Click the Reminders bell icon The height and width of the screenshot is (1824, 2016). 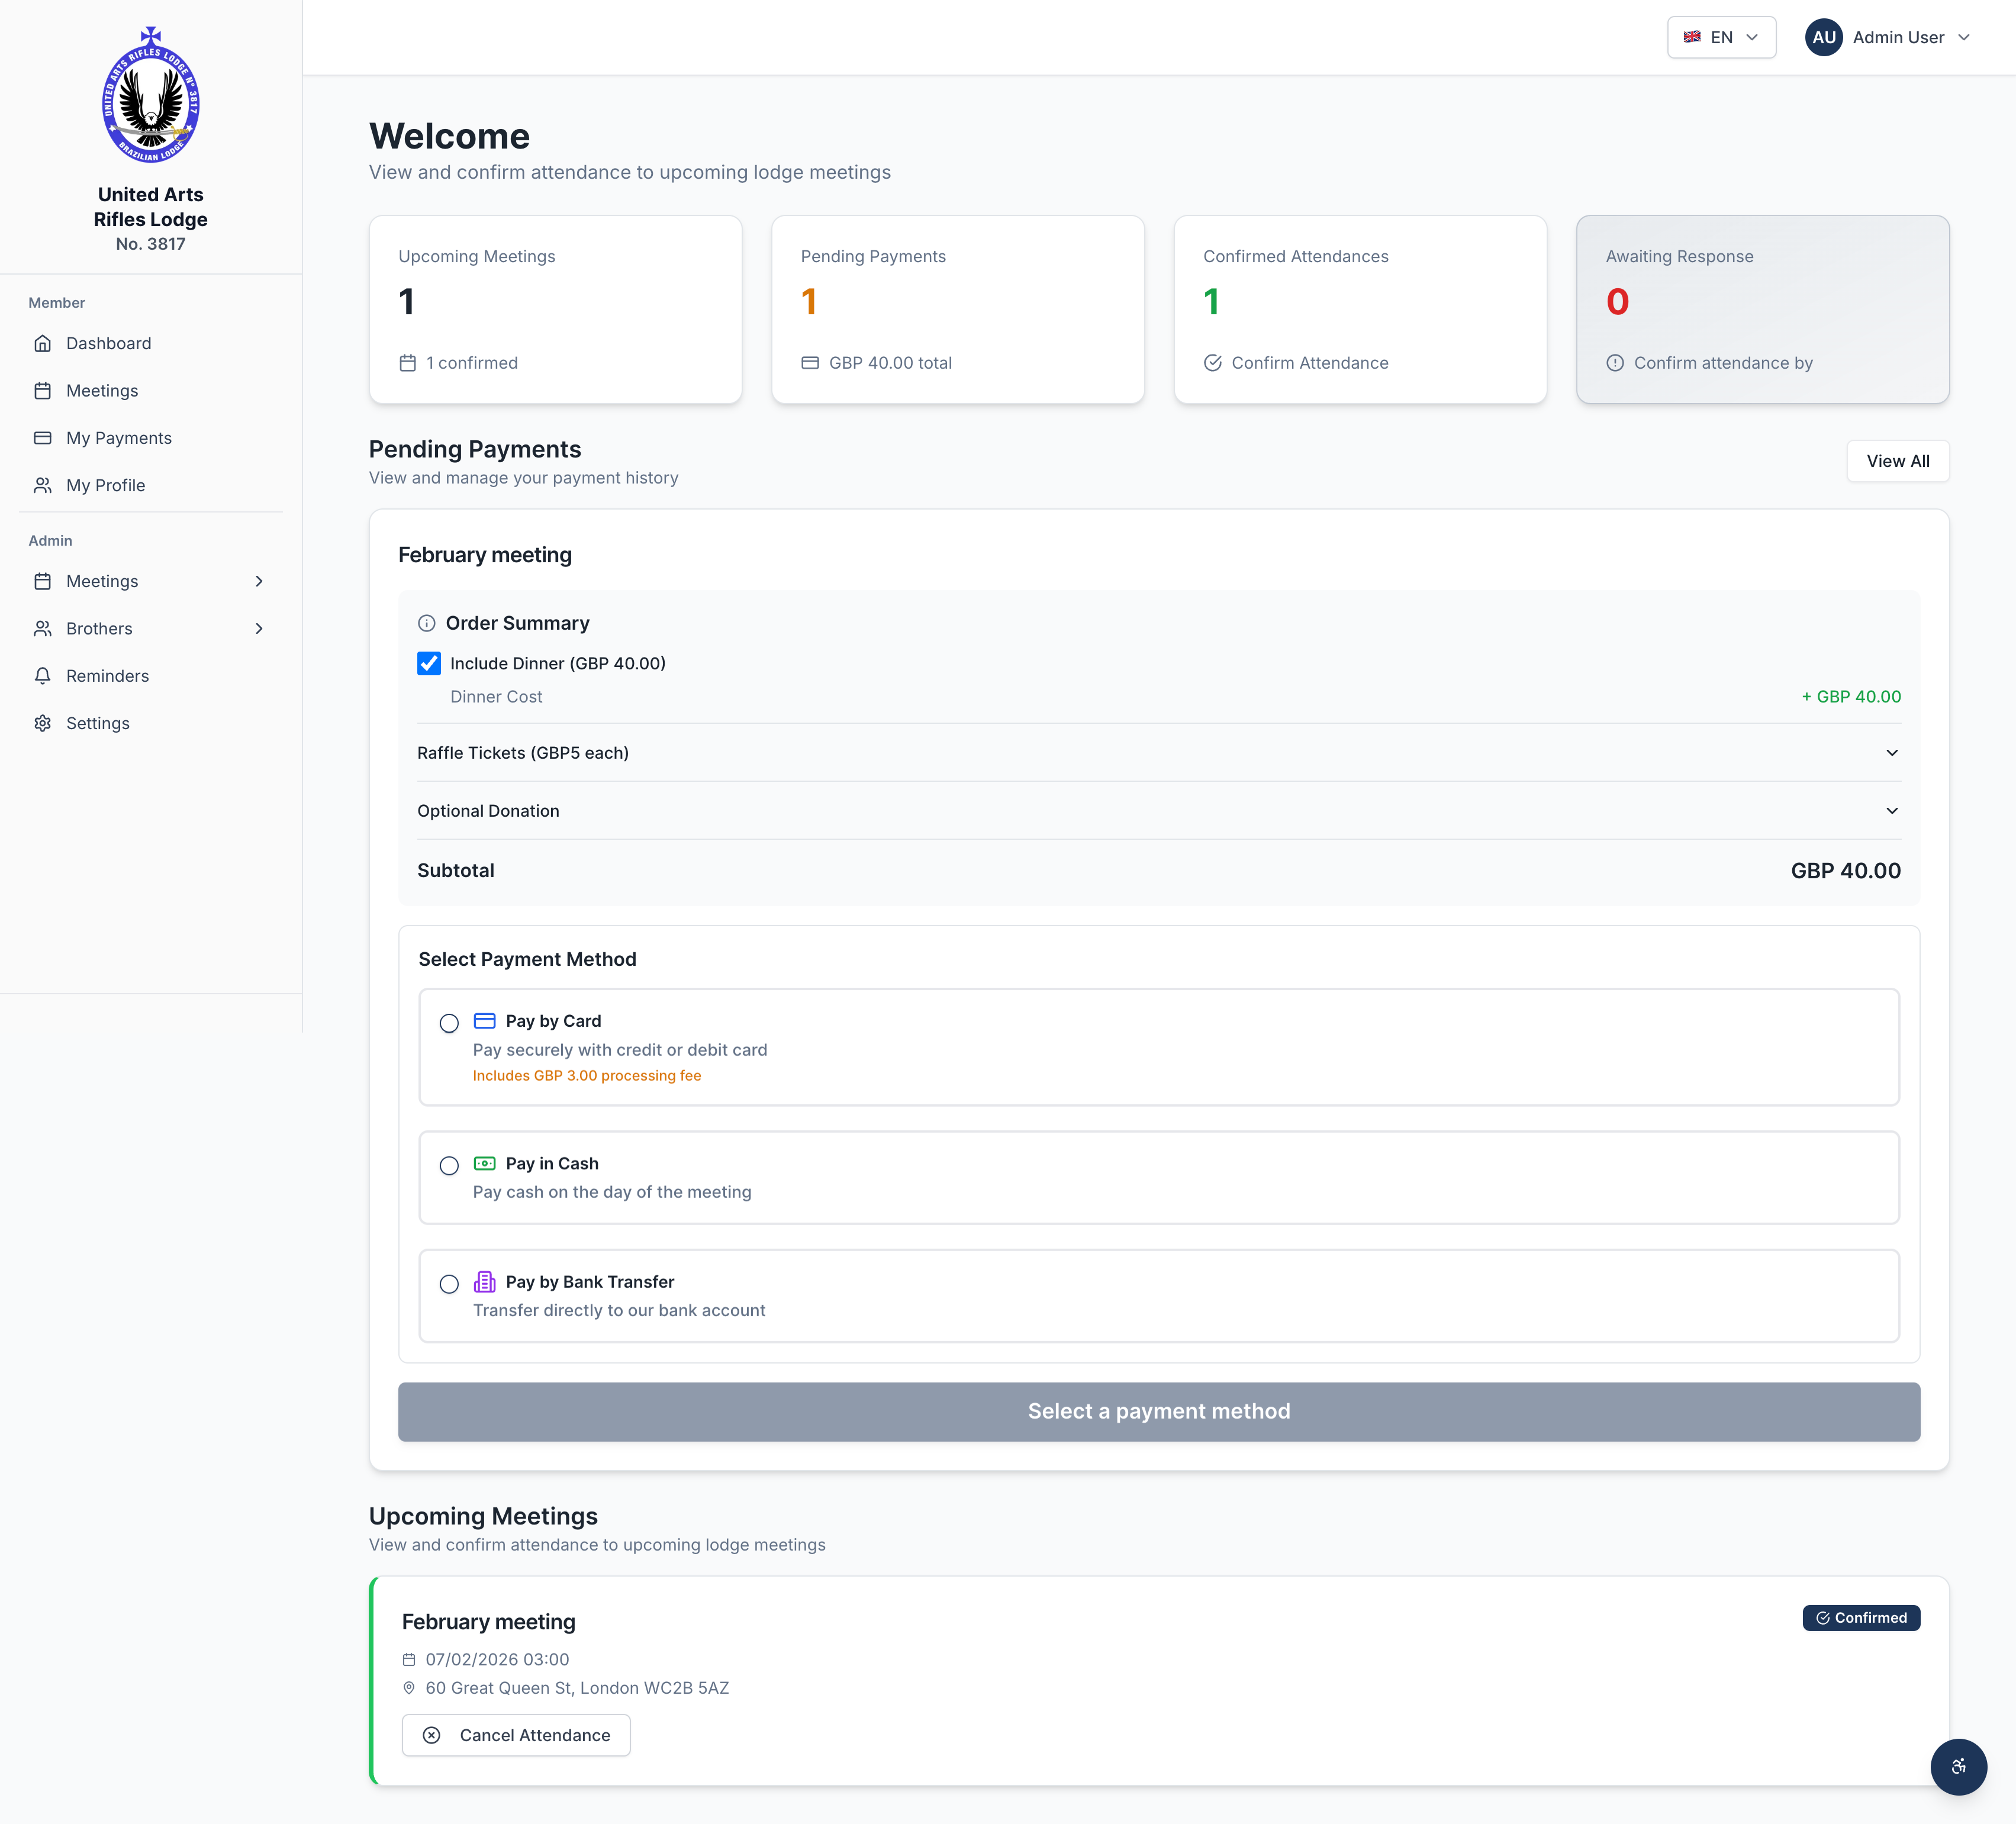(x=42, y=676)
